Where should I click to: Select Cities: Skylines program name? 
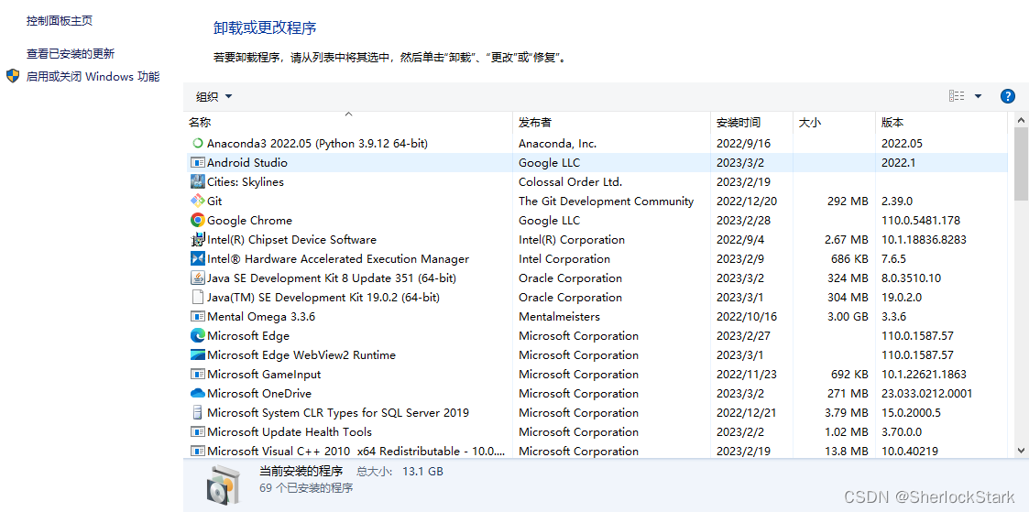pyautogui.click(x=245, y=181)
